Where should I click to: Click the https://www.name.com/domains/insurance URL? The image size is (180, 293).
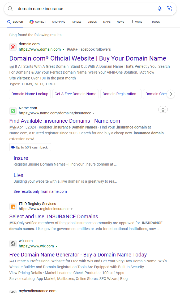pos(55,113)
